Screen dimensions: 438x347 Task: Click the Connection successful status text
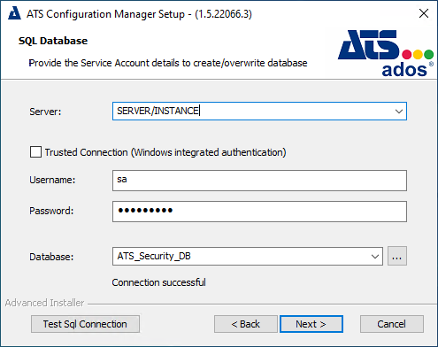tap(158, 282)
